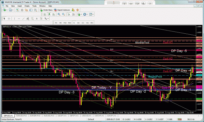This screenshot has width=204, height=122.
Task: Select the Horizontal Line drawing tool
Action: [x=19, y=19]
